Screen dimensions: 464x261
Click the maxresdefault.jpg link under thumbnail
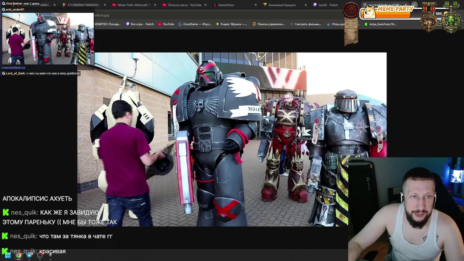(14, 67)
